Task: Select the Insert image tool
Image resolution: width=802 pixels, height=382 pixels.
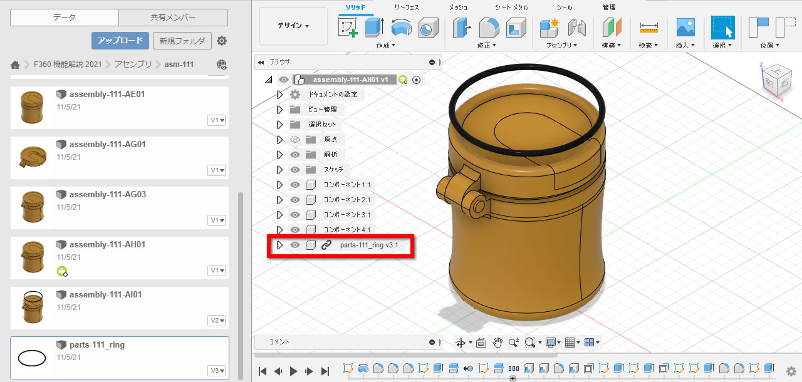Action: 685,28
